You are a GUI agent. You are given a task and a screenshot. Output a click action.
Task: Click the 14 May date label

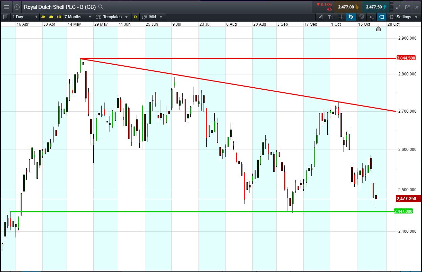click(74, 24)
